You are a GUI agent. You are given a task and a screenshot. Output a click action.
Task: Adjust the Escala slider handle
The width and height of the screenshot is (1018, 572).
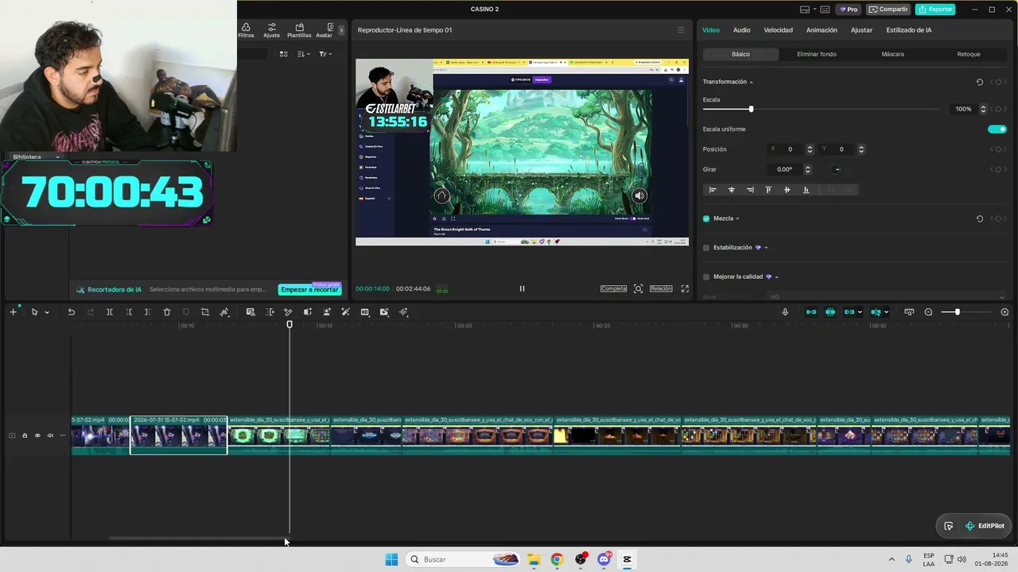point(751,109)
